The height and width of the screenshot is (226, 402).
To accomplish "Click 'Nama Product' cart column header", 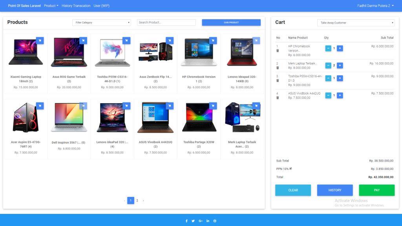I will (298, 38).
